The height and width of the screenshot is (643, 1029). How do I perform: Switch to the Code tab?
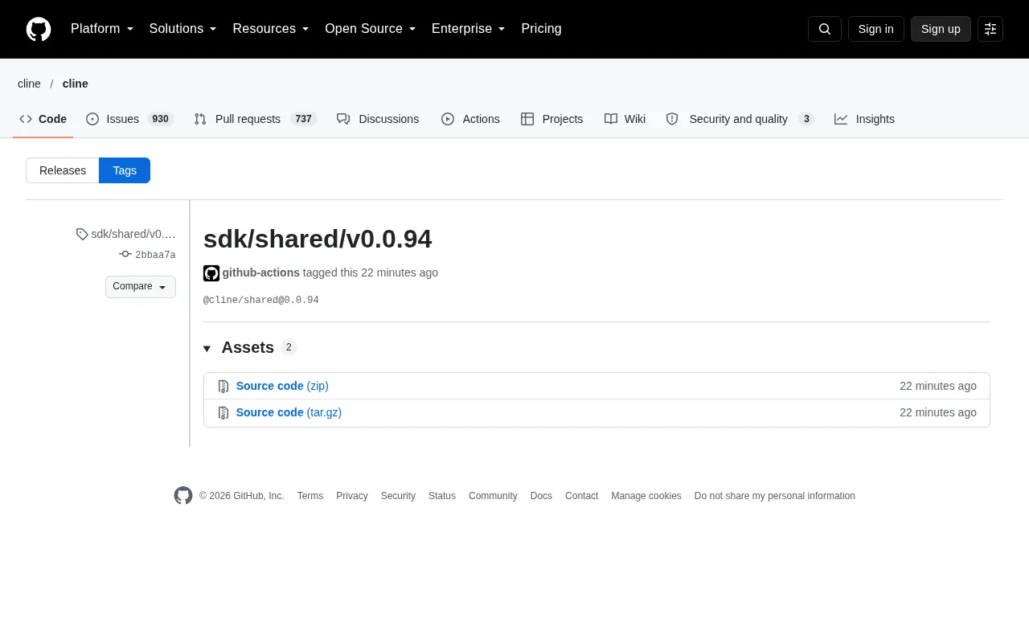(x=43, y=119)
